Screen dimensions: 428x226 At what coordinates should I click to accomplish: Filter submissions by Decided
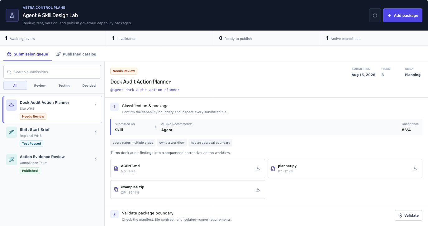(89, 85)
